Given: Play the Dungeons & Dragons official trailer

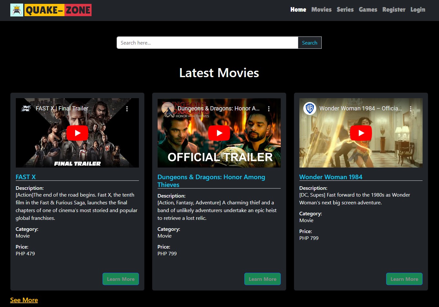Looking at the screenshot, I should click(219, 133).
